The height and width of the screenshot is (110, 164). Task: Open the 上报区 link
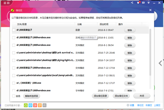157,105
